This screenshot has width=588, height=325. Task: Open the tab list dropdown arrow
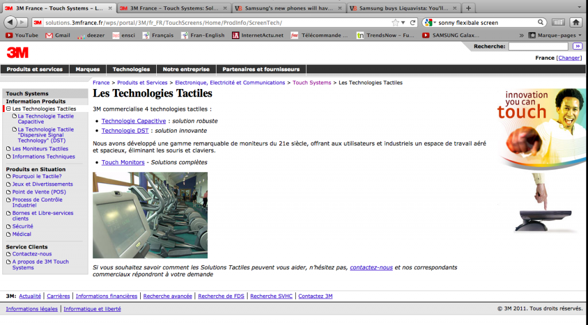pos(579,7)
